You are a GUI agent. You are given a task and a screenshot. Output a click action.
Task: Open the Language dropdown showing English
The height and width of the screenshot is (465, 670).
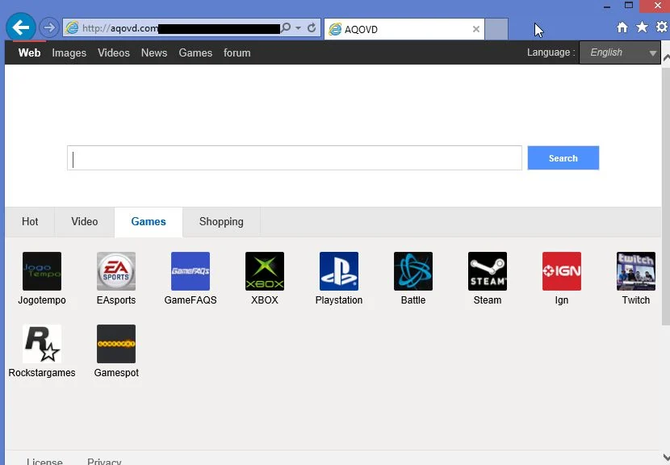coord(620,52)
